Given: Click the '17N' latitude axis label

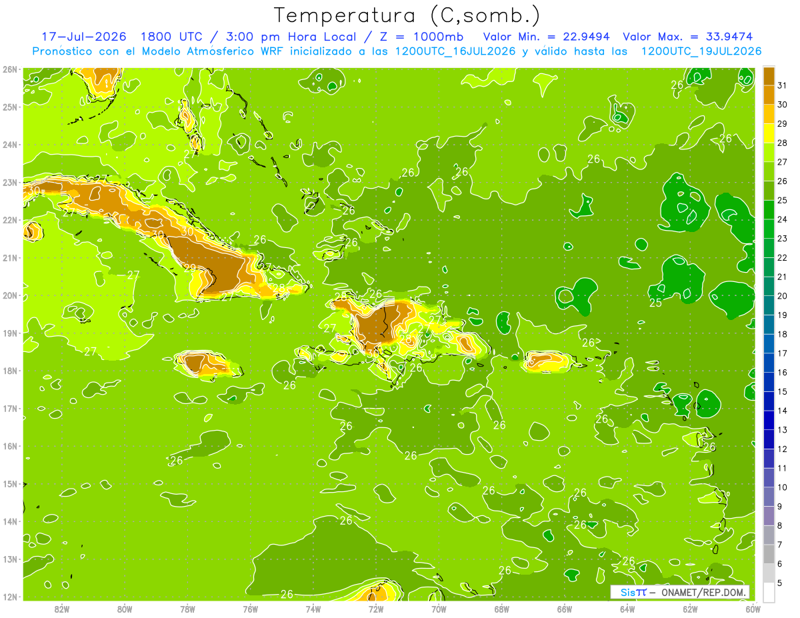Looking at the screenshot, I should [9, 408].
